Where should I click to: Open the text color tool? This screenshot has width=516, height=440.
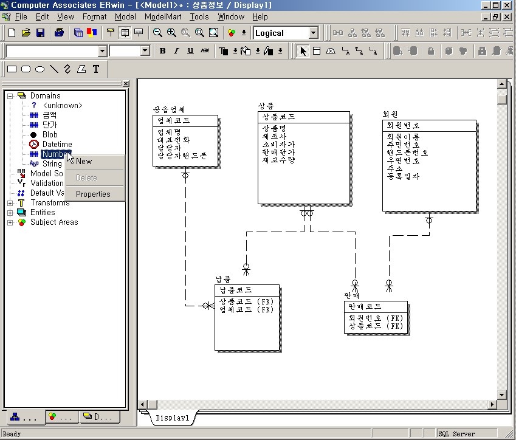224,51
